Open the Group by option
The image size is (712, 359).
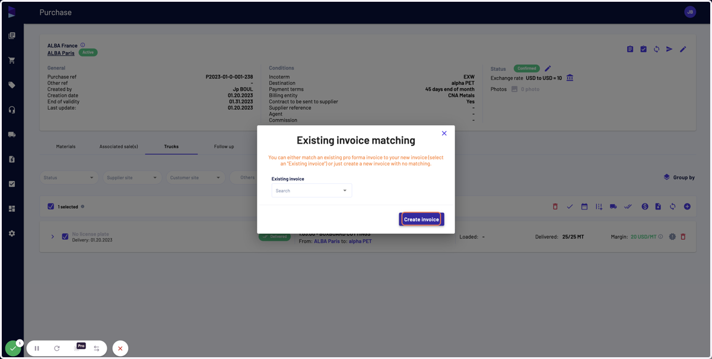pyautogui.click(x=679, y=177)
